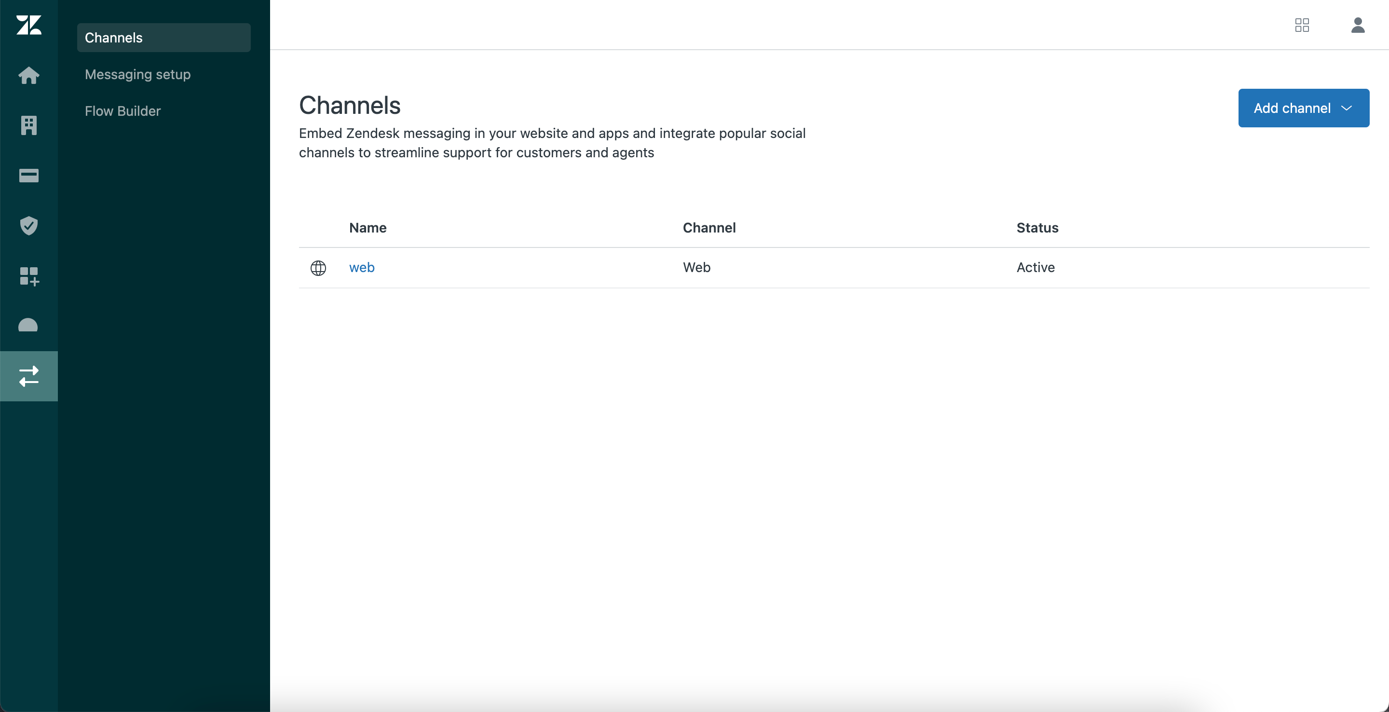Open the Home icon in sidebar
Image resolution: width=1389 pixels, height=712 pixels.
point(28,76)
